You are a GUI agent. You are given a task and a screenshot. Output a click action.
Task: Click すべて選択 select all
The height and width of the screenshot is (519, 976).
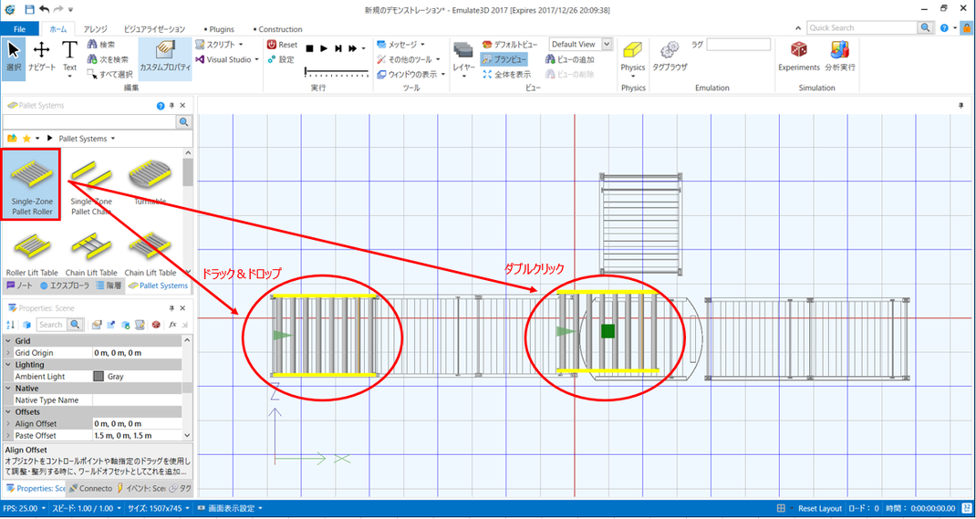pyautogui.click(x=109, y=75)
